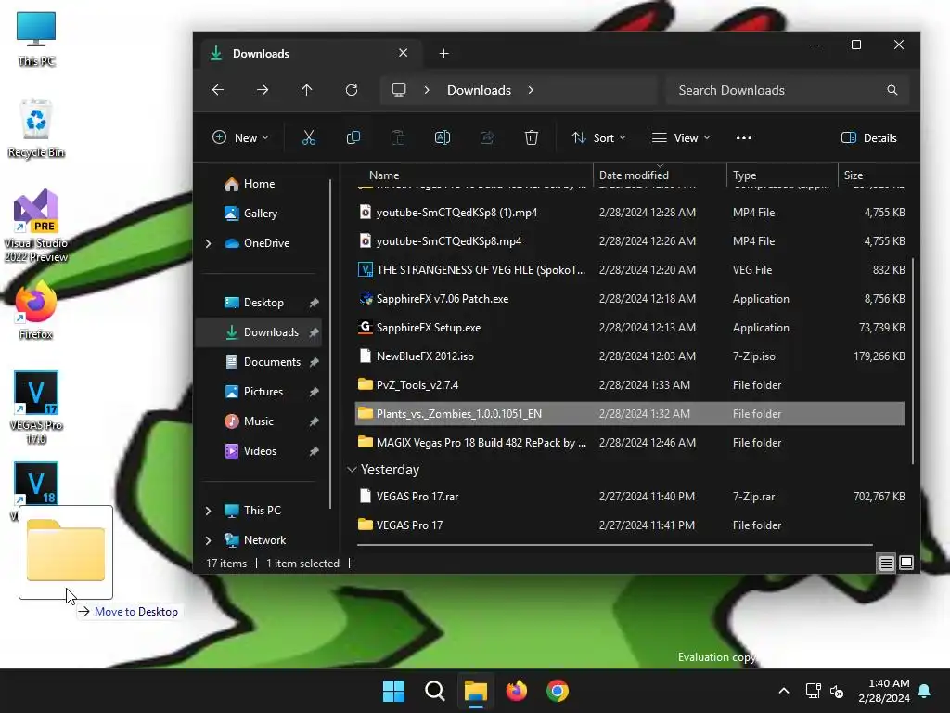
Task: Open notifications bell on taskbar
Action: tap(925, 691)
